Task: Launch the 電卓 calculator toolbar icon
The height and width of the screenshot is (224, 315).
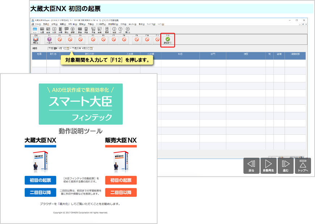Action: 107,30
